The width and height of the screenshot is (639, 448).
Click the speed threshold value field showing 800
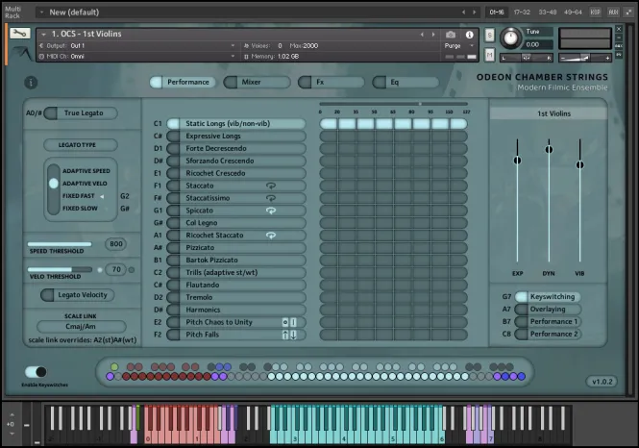115,244
